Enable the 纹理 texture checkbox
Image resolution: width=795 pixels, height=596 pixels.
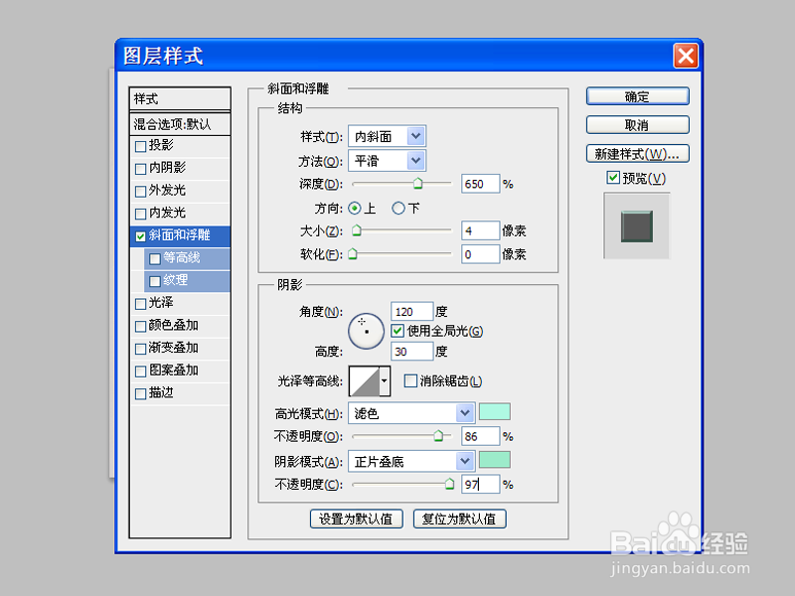pos(155,281)
